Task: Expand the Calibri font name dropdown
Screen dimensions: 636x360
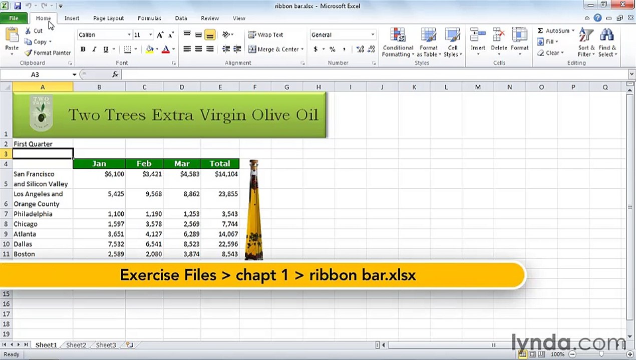Action: [129, 35]
